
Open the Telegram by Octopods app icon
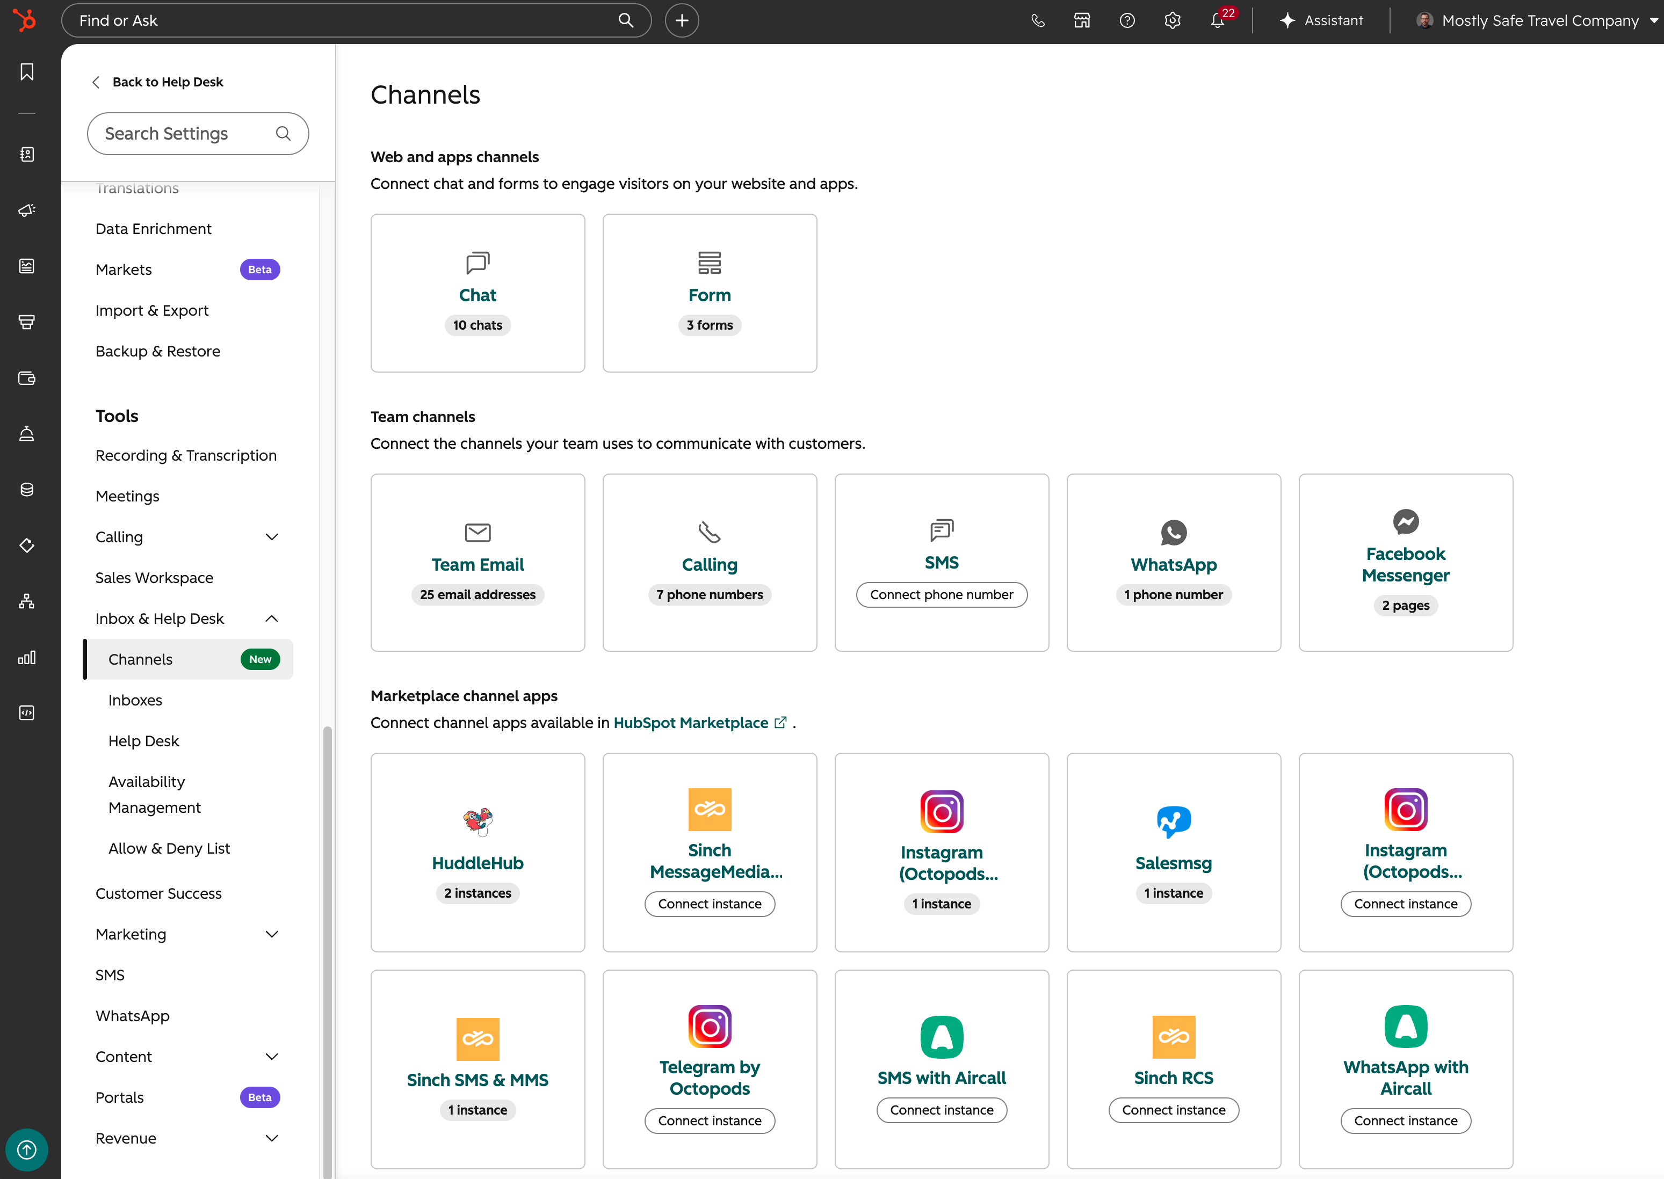point(710,1026)
